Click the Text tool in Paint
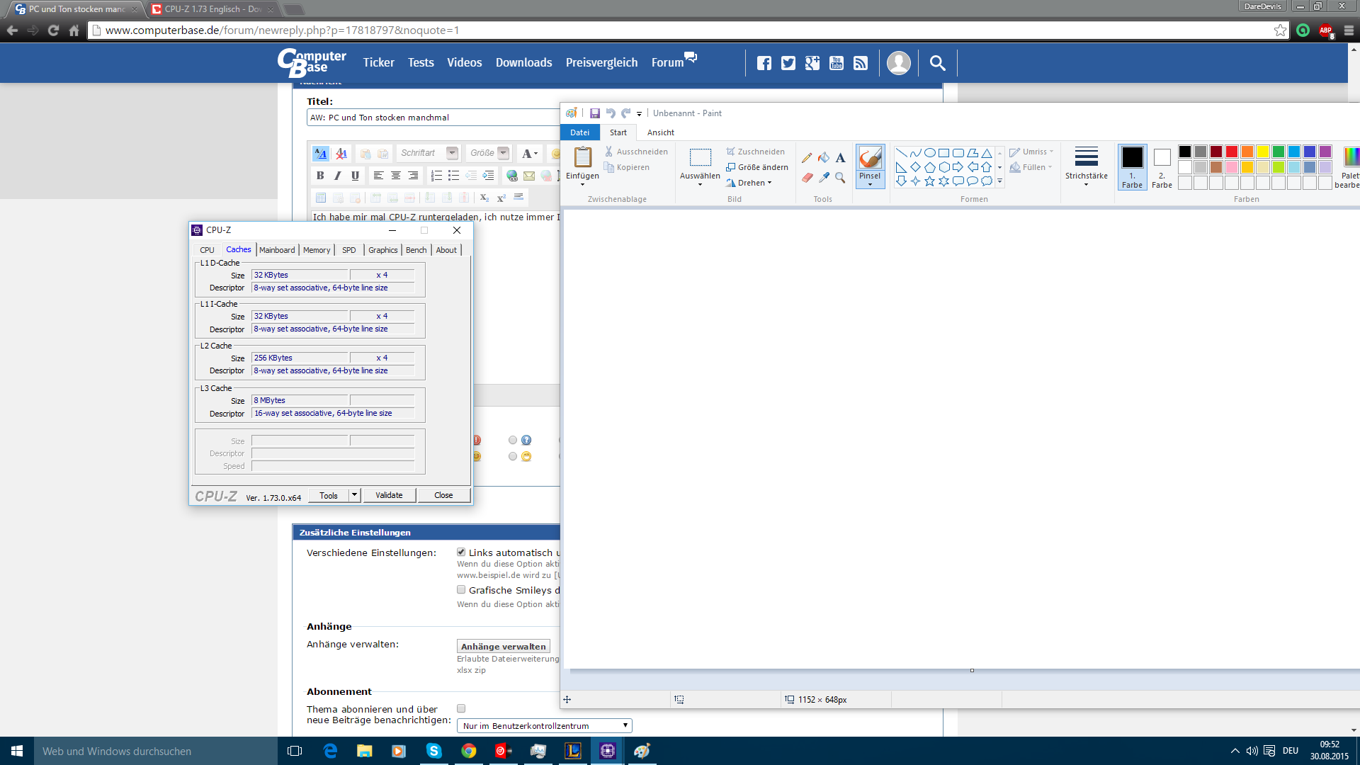This screenshot has width=1360, height=765. (840, 157)
